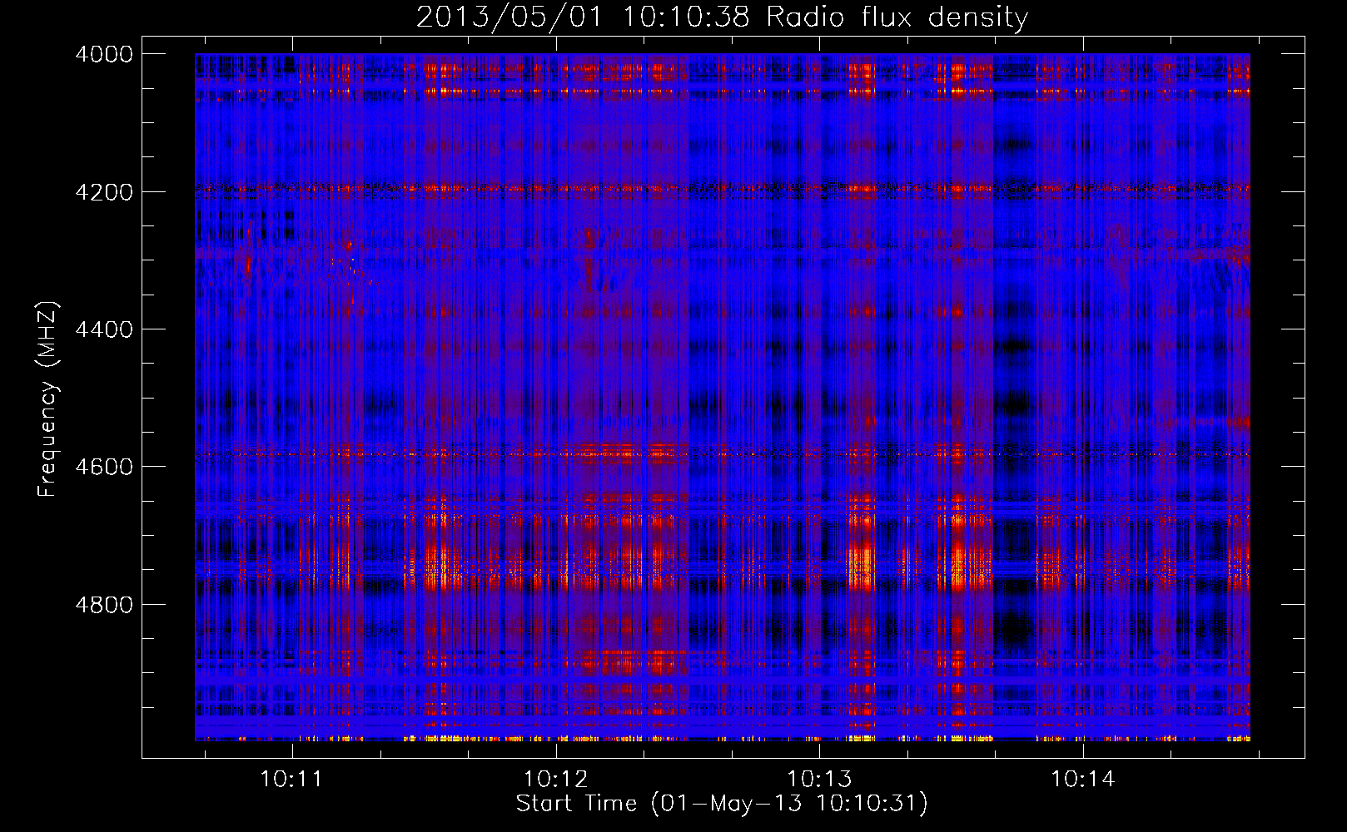
Task: Click the 4200 frequency tick label
Action: click(104, 191)
